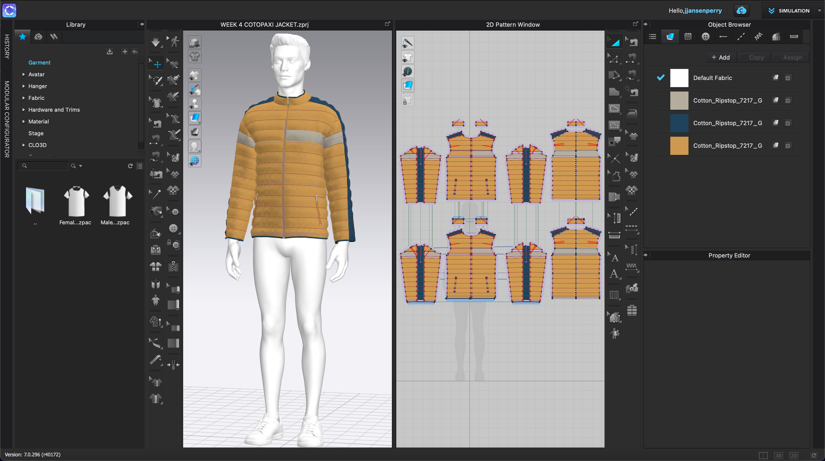The image size is (825, 461).
Task: Select the navy blue Cotton_Ripstop swatch
Action: 679,123
